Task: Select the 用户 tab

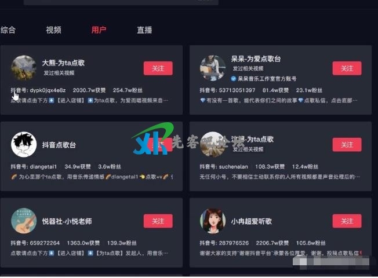Action: [99, 30]
